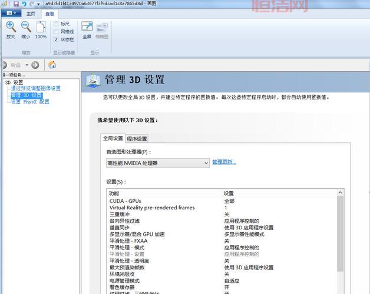This screenshot has width=370, height=294.
Task: Open the Paint file menu dropdown button
Action: [x=11, y=14]
